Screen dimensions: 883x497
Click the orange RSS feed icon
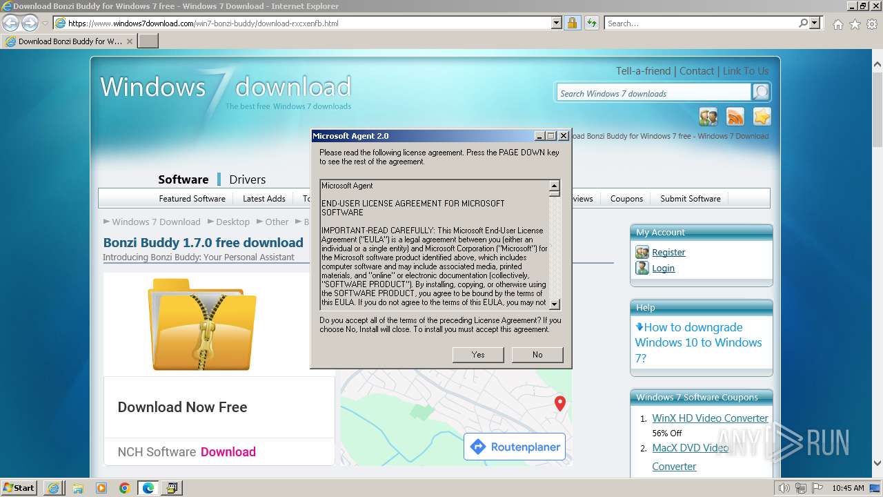pyautogui.click(x=735, y=117)
